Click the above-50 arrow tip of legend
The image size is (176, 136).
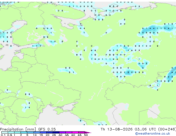(x=88, y=132)
